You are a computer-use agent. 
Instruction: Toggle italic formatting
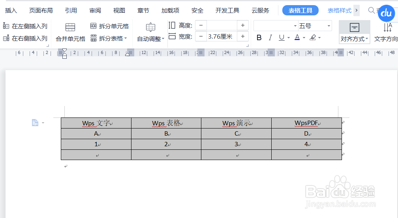coord(270,38)
